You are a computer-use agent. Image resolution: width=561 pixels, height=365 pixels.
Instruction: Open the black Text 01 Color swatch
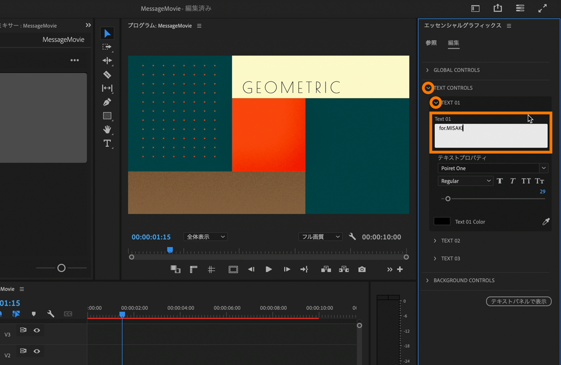[x=442, y=222]
